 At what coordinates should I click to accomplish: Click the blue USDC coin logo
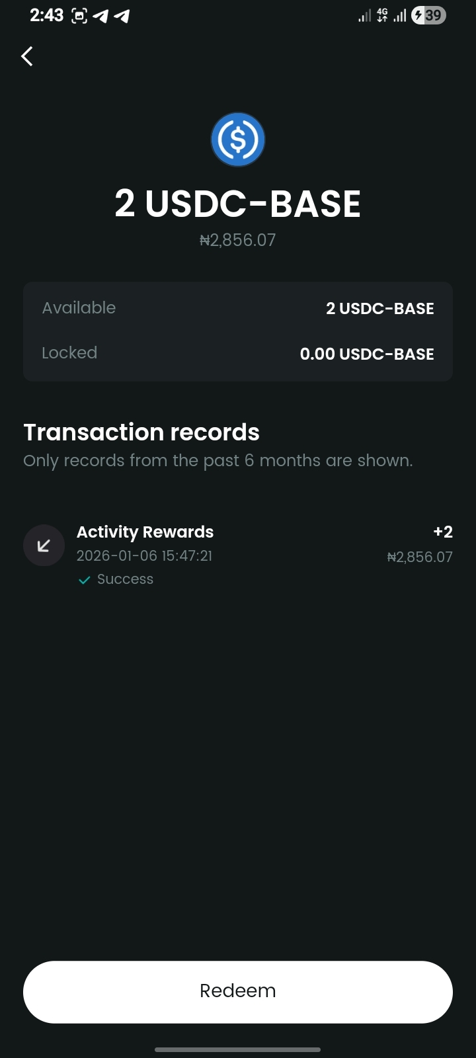238,140
